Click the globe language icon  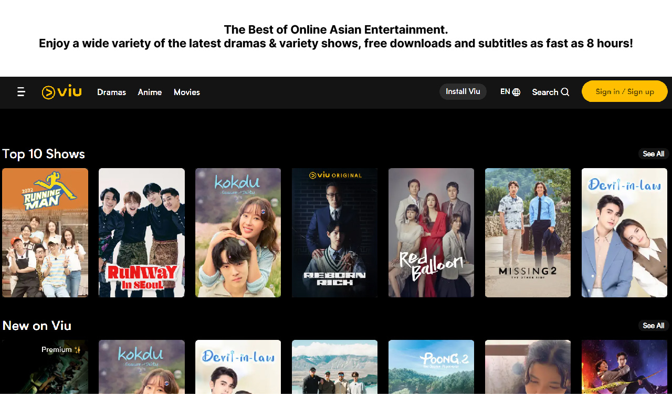coord(517,92)
